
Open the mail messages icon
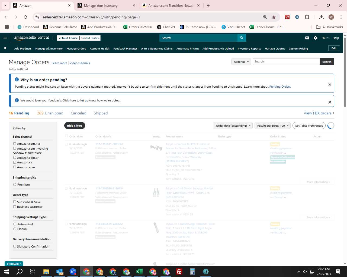coord(307,38)
